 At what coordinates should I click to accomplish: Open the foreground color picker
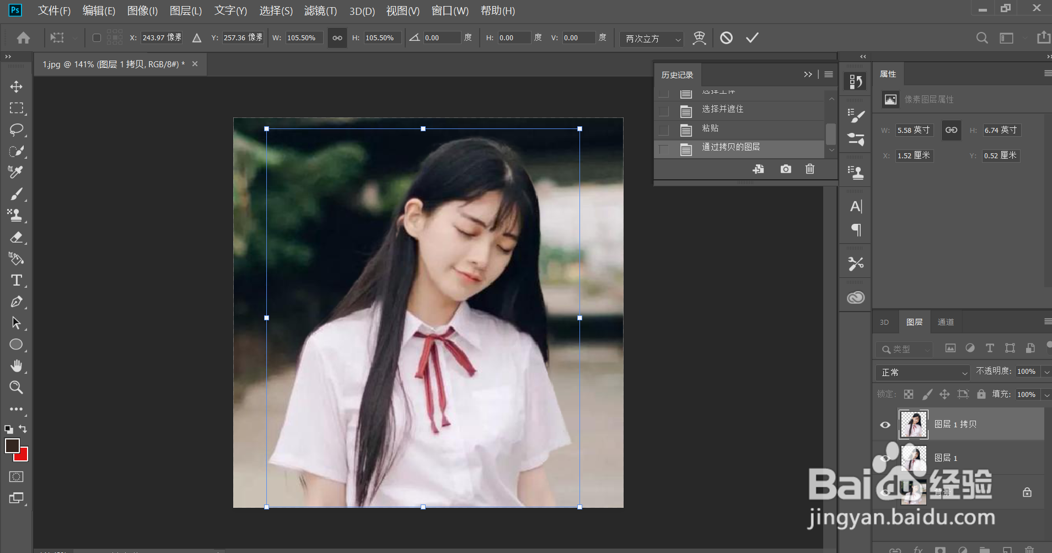click(11, 445)
